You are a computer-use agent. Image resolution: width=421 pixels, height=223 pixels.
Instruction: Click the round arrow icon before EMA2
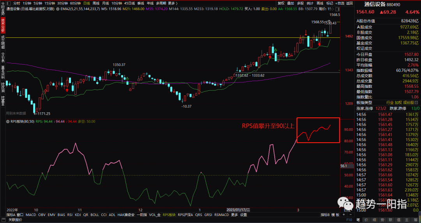58,9
